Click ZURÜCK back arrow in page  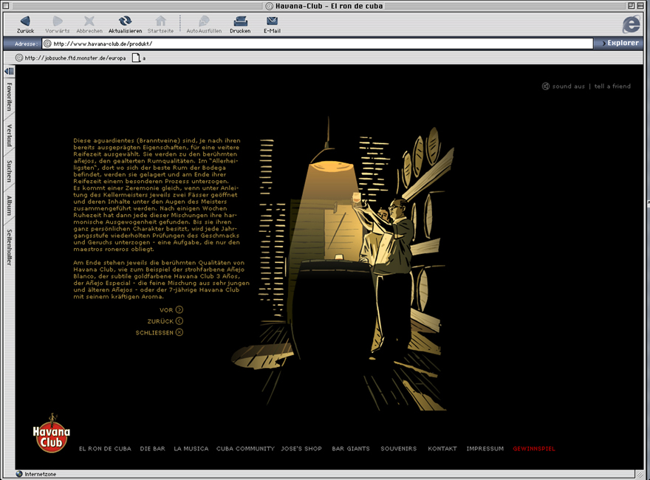[x=179, y=320]
